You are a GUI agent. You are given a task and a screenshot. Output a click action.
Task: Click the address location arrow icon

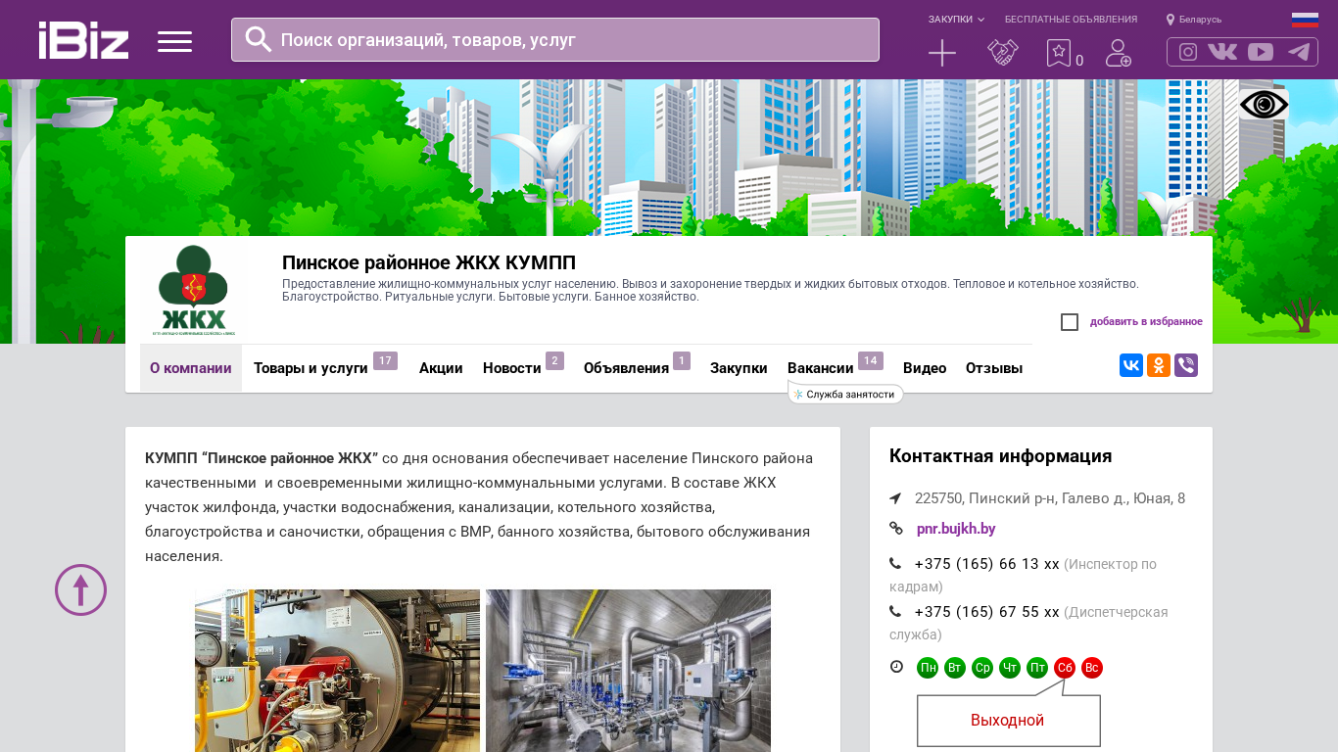point(895,498)
